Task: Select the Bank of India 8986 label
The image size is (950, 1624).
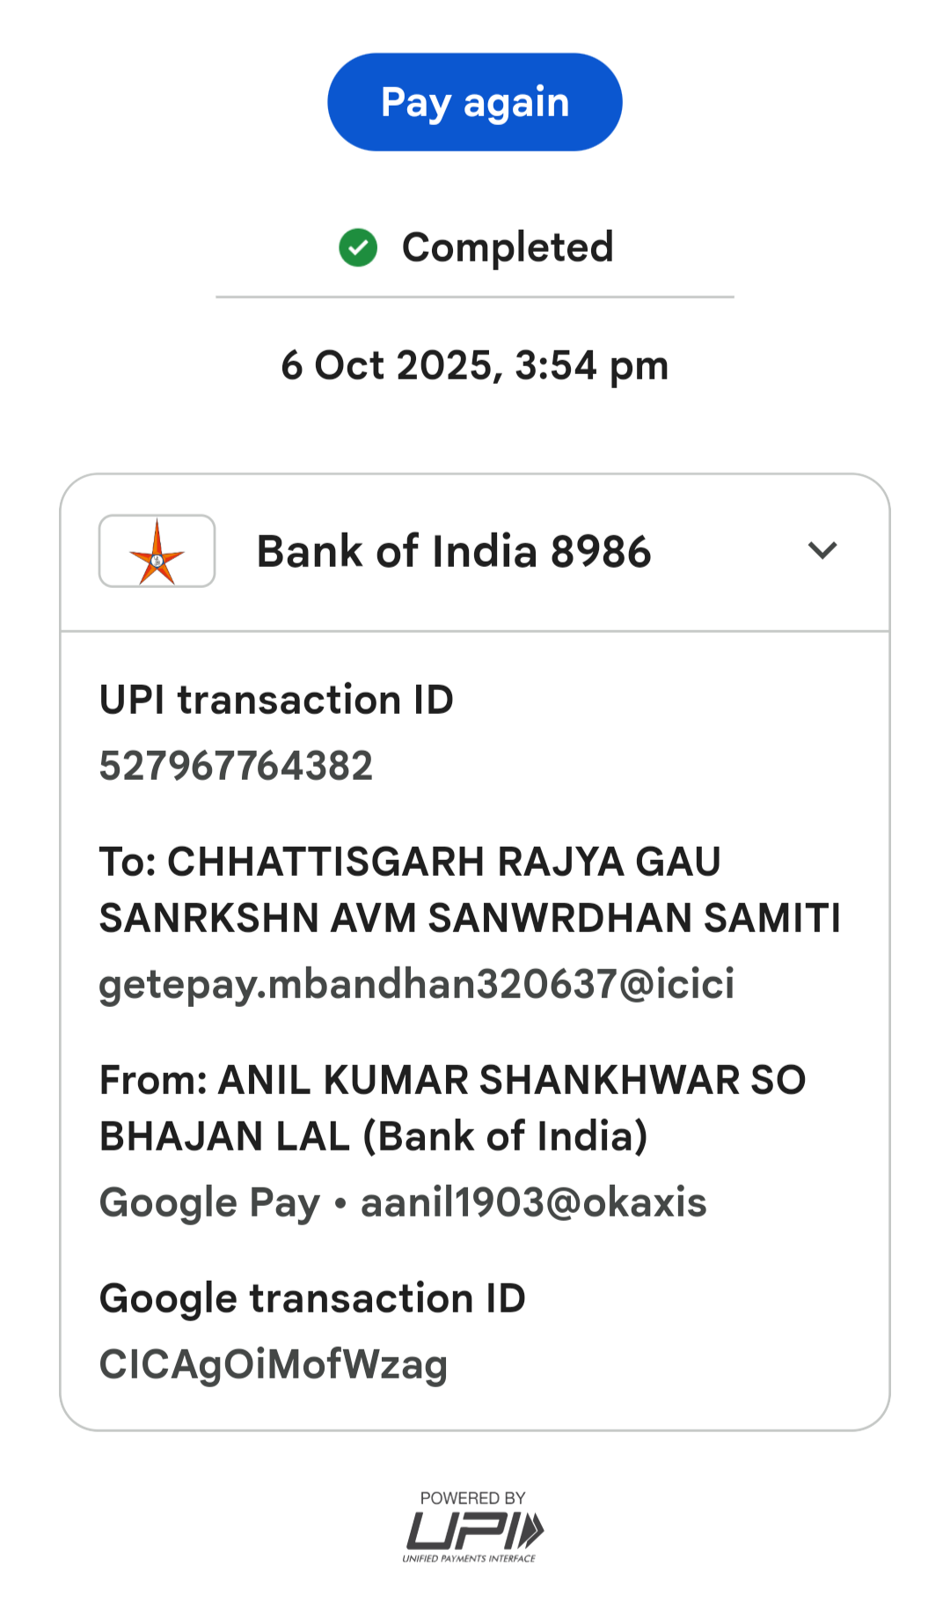Action: (x=453, y=552)
